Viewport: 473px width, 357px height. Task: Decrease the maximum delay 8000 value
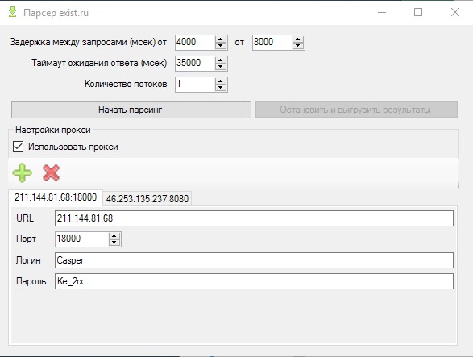[x=297, y=46]
